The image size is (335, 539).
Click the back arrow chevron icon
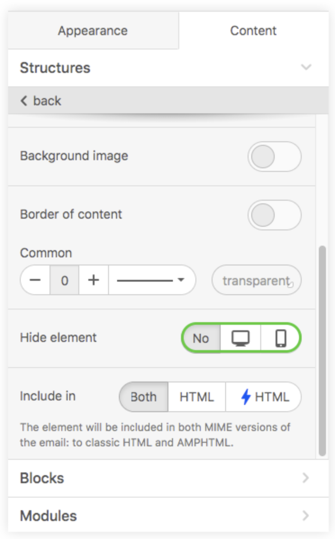coord(24,101)
